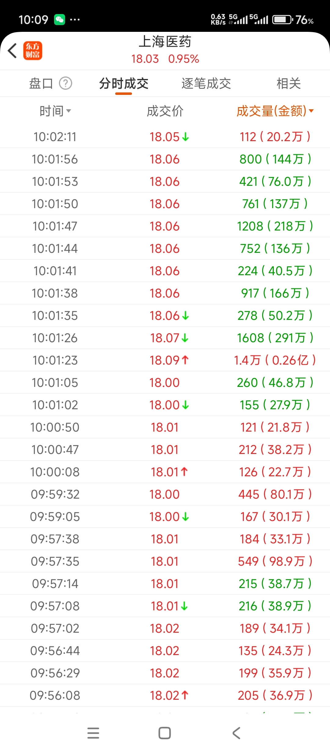The height and width of the screenshot is (753, 330).
Task: Select the 分时成交 tab
Action: (x=124, y=83)
